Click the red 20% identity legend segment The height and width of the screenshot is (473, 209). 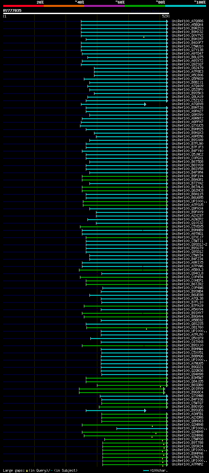pyautogui.click(x=23, y=6)
